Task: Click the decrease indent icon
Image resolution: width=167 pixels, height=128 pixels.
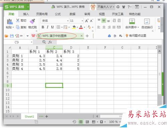Action: tap(114, 21)
